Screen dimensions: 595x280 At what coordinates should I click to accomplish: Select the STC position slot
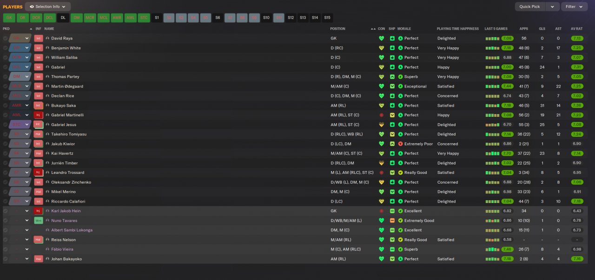pos(144,18)
